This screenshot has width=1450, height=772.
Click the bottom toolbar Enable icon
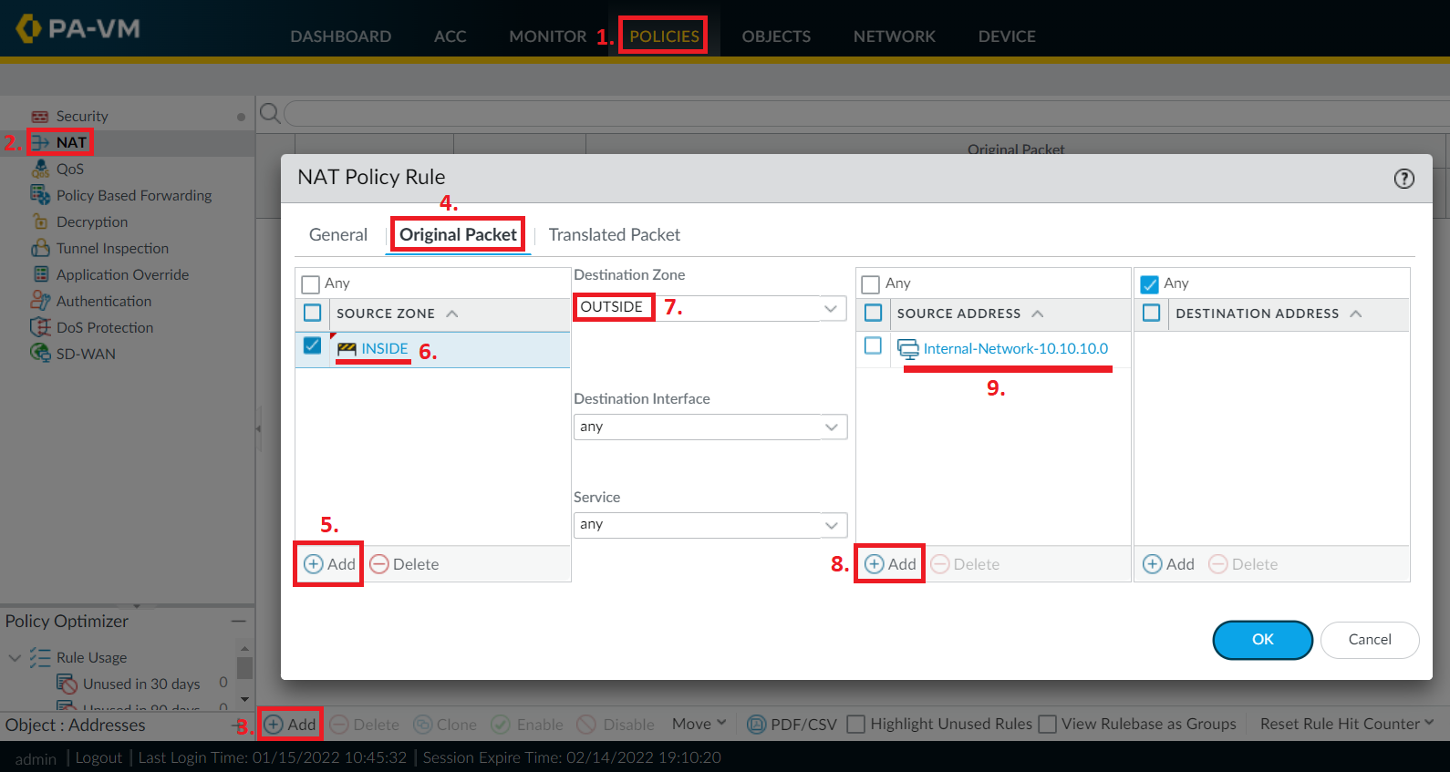tap(501, 725)
